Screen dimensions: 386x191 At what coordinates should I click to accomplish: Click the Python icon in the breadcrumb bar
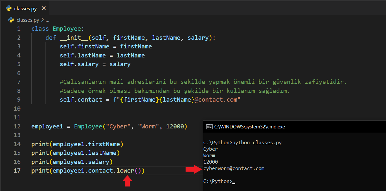[x=11, y=20]
